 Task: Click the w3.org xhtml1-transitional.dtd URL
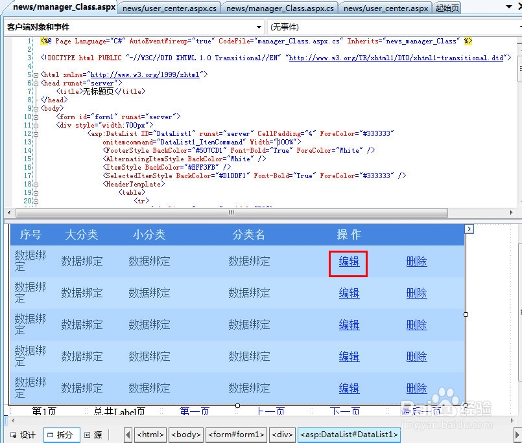click(396, 58)
